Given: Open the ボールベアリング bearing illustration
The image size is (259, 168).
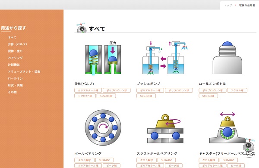Looking at the screenshot, I should pyautogui.click(x=103, y=128).
